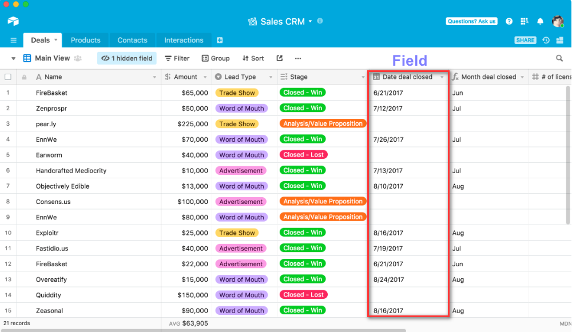Toggle the 1 hidden field control
This screenshot has width=572, height=332.
point(127,58)
